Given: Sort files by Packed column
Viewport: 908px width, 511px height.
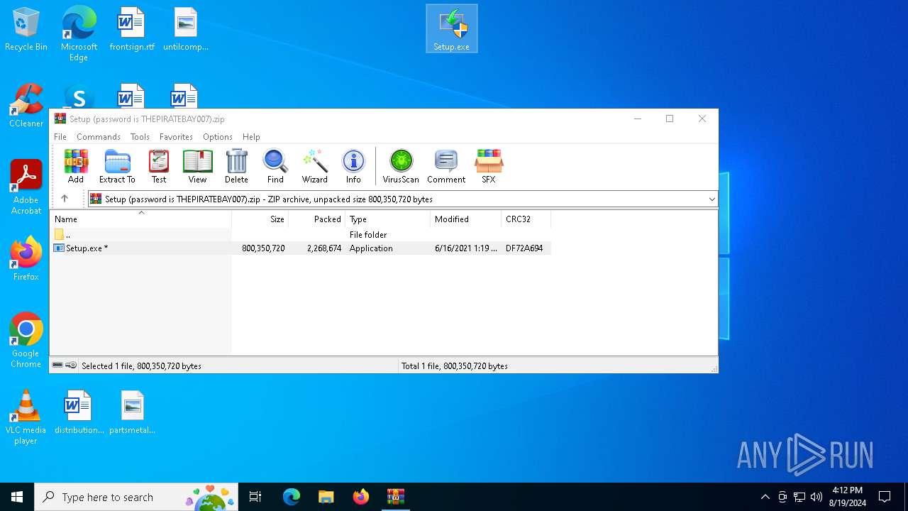Looking at the screenshot, I should 317,219.
